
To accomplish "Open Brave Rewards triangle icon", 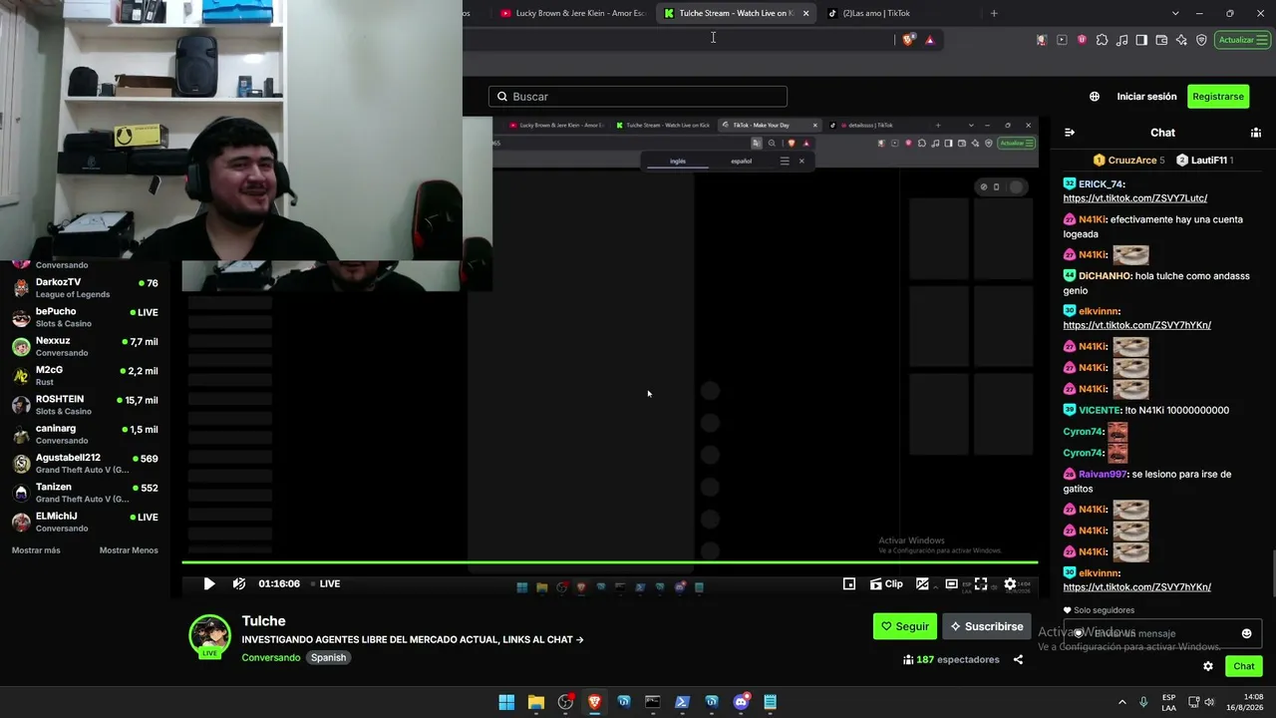I will click(929, 40).
